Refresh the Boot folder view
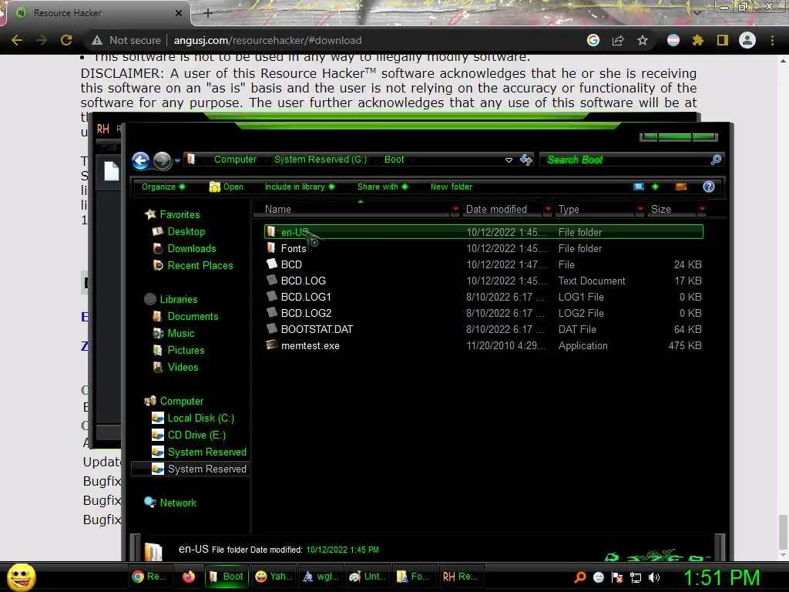 [525, 160]
